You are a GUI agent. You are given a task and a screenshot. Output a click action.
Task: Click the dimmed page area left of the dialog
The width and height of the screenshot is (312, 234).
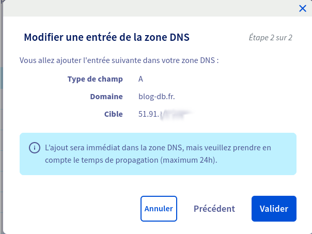pos(2,129)
